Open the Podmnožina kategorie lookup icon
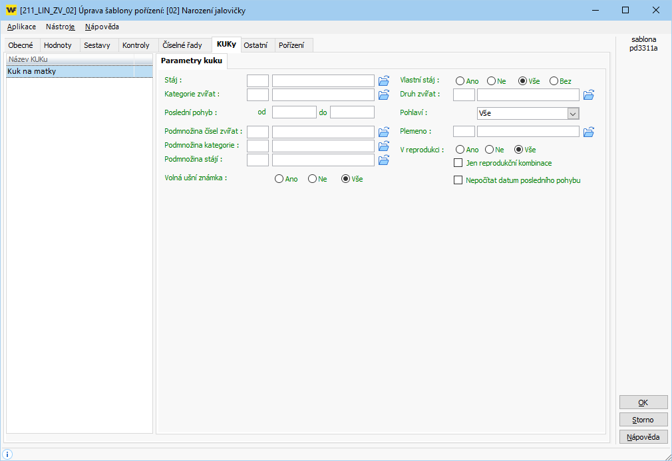 (384, 146)
